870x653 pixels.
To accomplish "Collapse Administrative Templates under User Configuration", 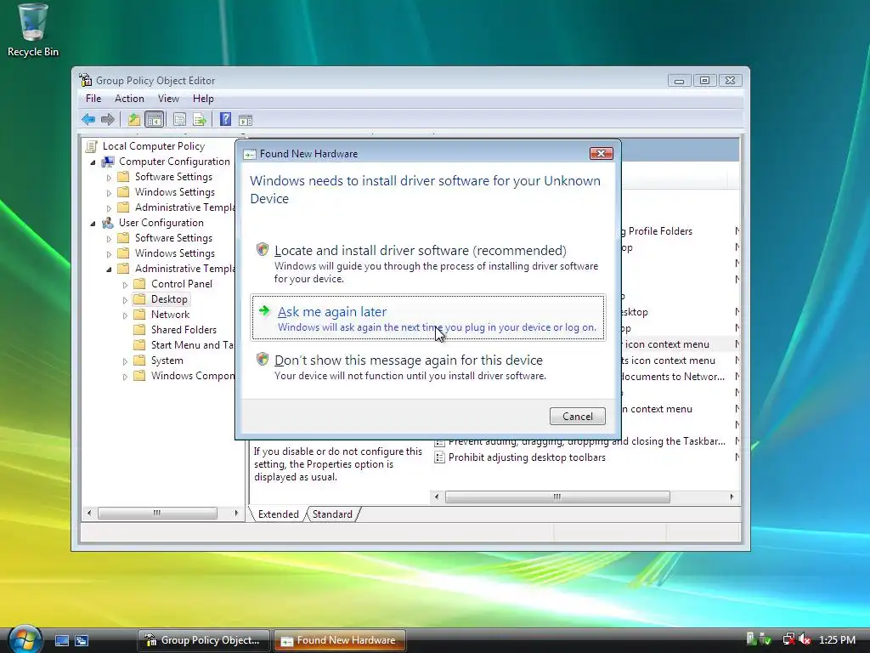I will coord(109,270).
